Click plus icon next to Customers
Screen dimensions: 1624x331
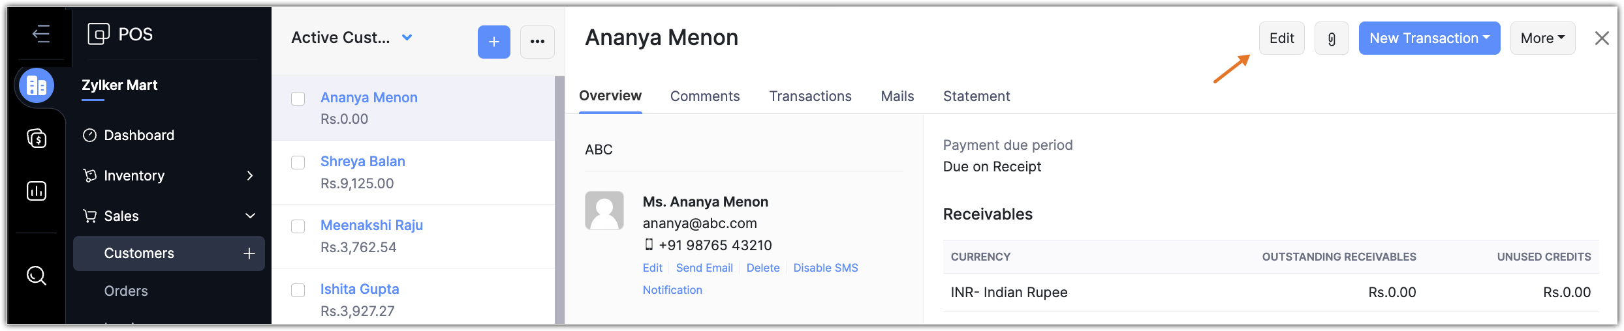[249, 253]
